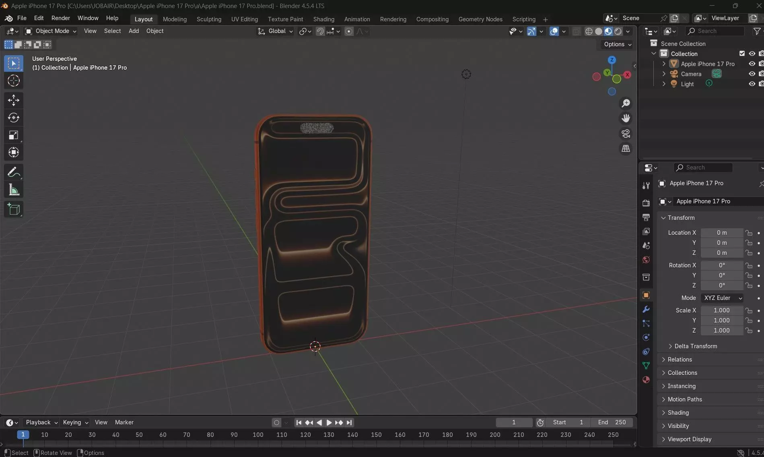Click the End frame 250 field
Screen dimensions: 764x457
coord(612,422)
